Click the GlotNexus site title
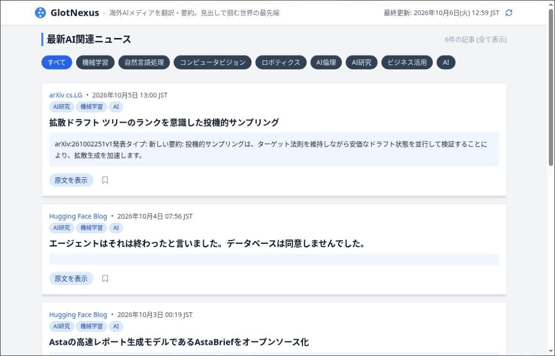The height and width of the screenshot is (356, 555). click(x=75, y=13)
